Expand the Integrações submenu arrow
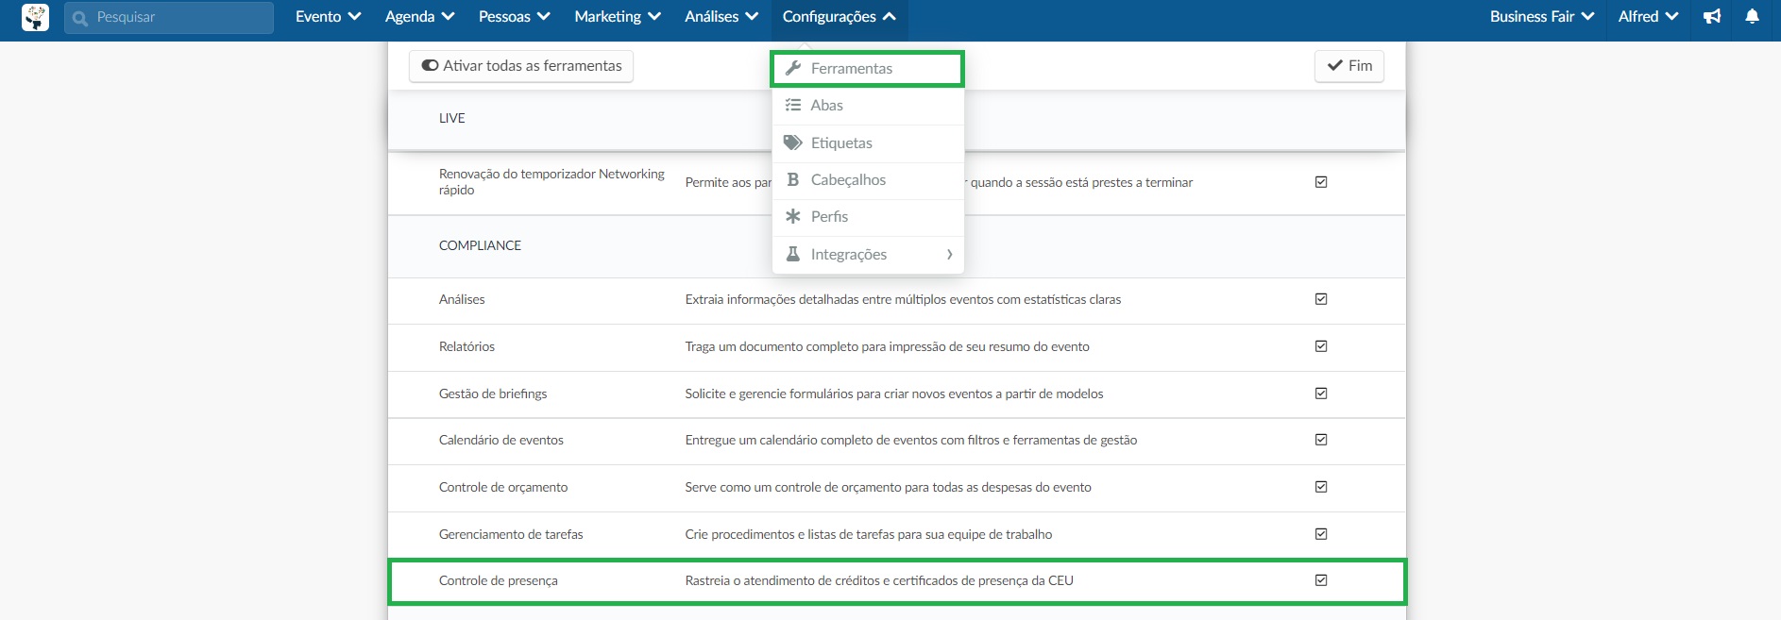Image resolution: width=1781 pixels, height=620 pixels. click(x=949, y=254)
